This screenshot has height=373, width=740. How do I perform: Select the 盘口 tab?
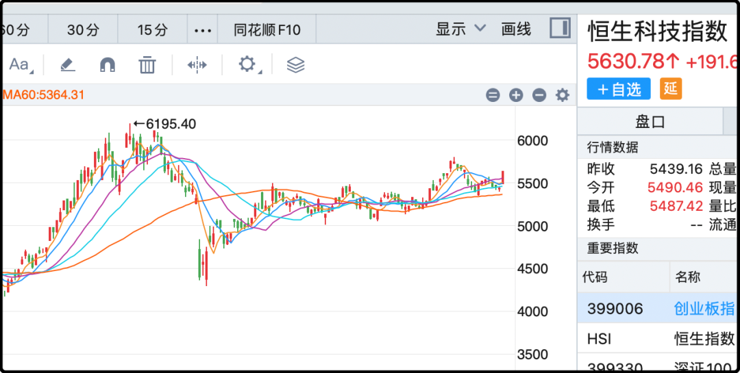pos(650,122)
